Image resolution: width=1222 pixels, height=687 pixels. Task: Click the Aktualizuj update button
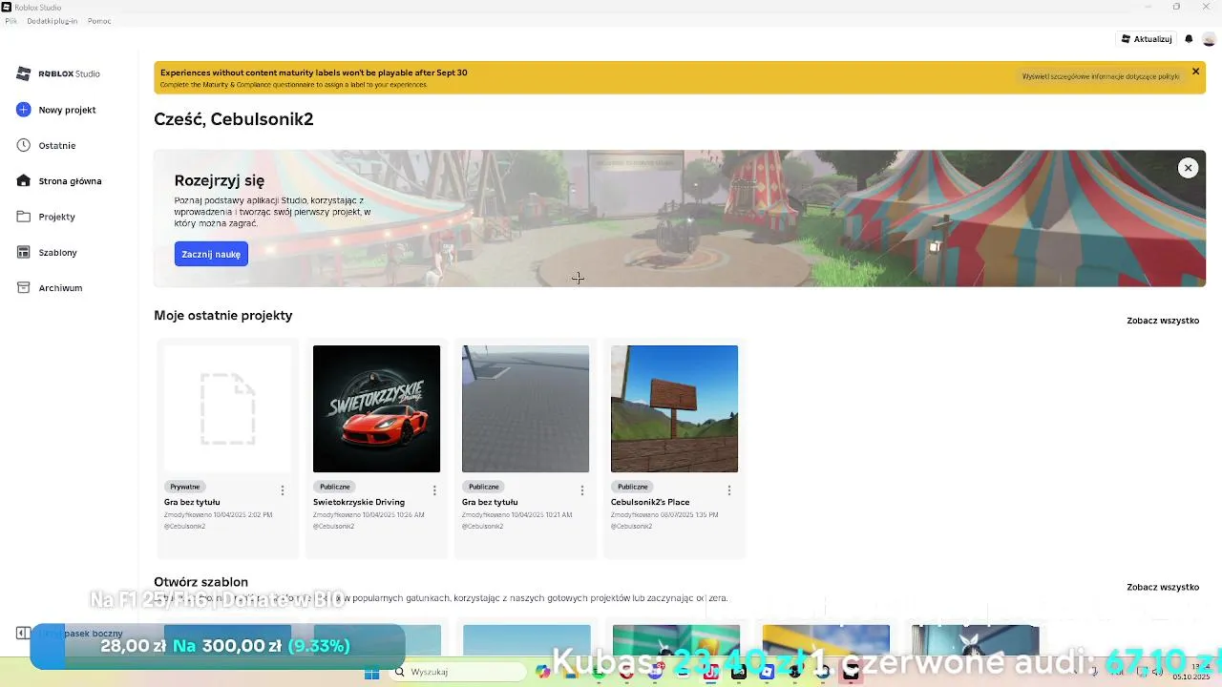1147,39
